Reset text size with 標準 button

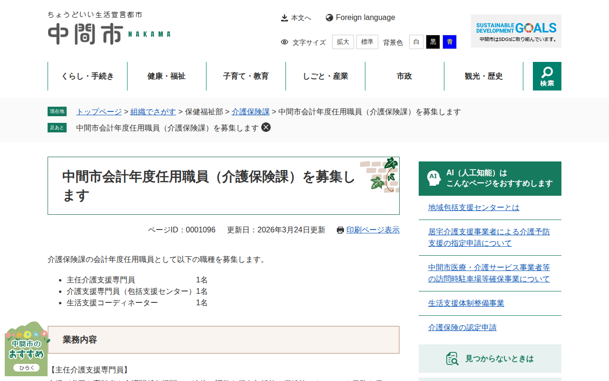pos(367,42)
